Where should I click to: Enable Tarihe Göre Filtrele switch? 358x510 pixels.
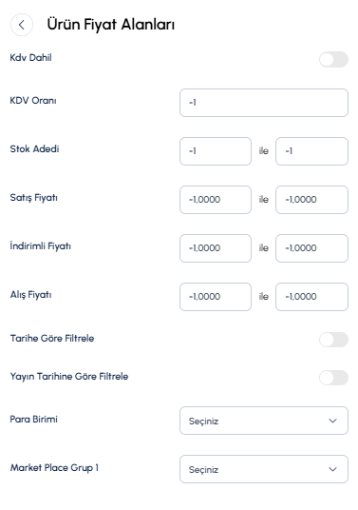[x=333, y=340]
